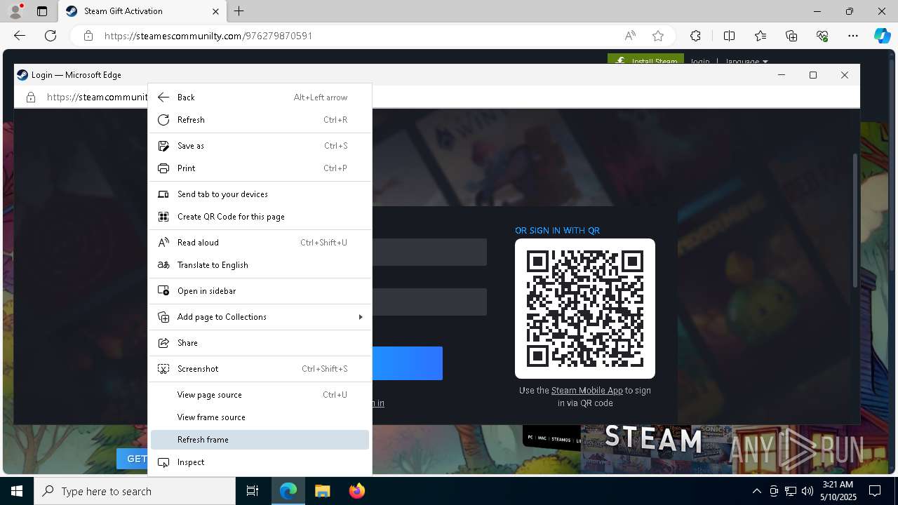This screenshot has height=505, width=898.
Task: Select Send tab to your devices
Action: [260, 194]
